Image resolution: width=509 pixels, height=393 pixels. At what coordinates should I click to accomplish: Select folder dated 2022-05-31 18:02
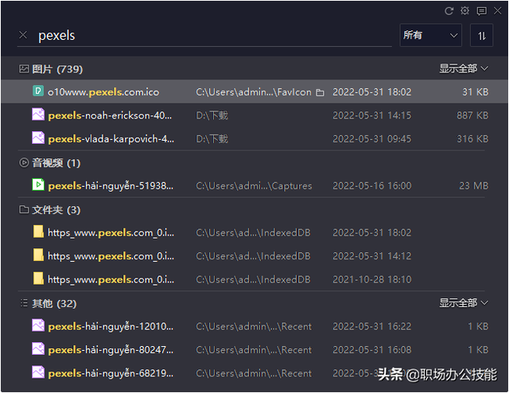pyautogui.click(x=254, y=232)
